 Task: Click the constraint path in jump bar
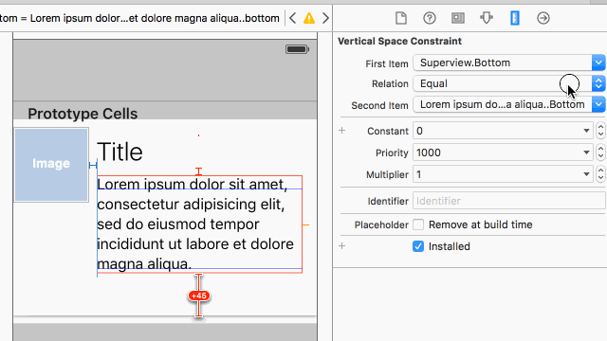tap(139, 18)
